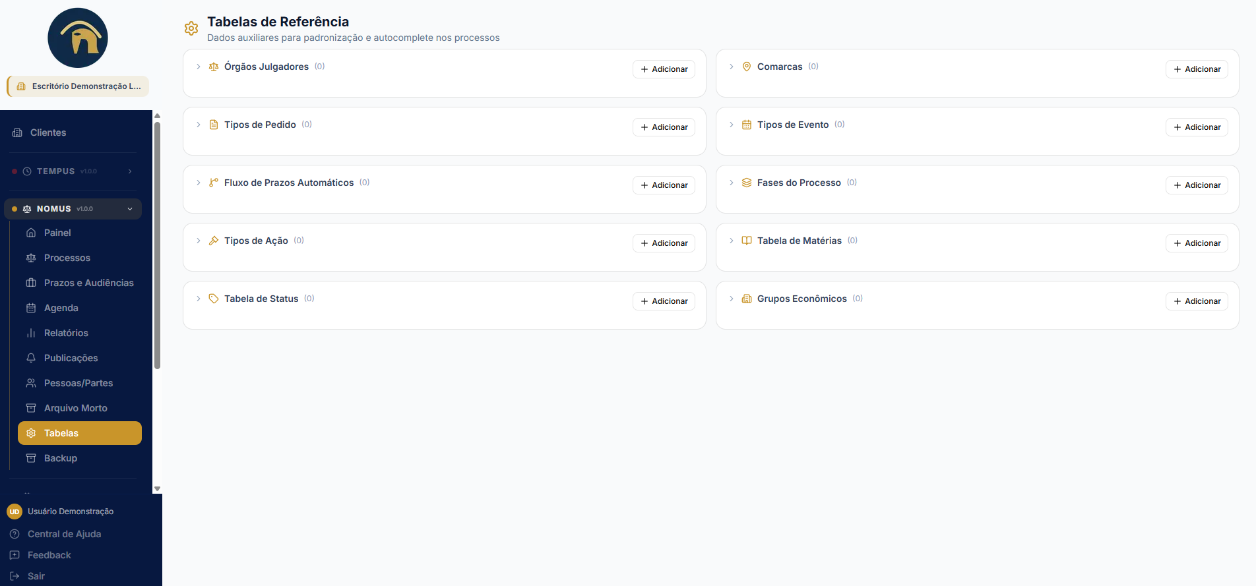Image resolution: width=1256 pixels, height=586 pixels.
Task: Select the Escritório Demonstração office badge
Action: (78, 86)
